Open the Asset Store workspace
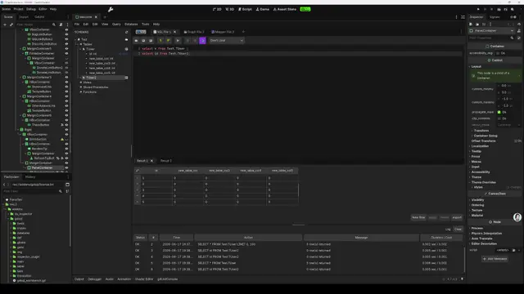524x294 pixels. 285,9
